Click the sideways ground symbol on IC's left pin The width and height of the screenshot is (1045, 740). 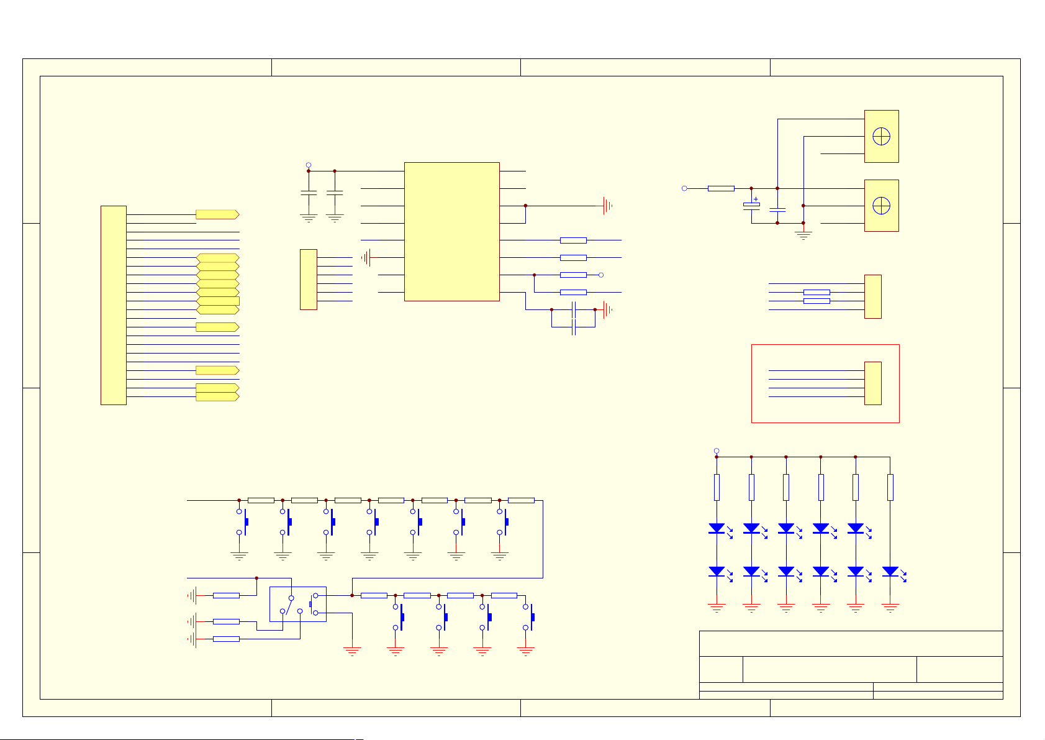367,257
